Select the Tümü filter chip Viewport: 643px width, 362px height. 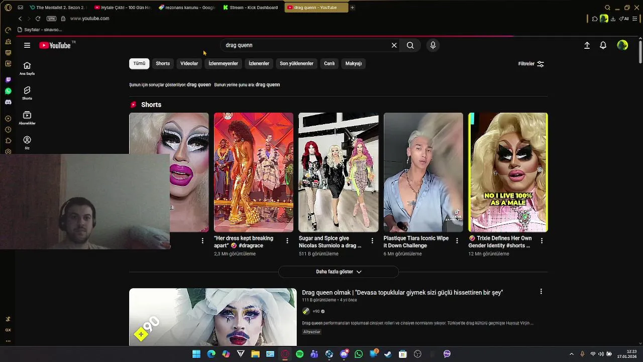(x=139, y=64)
